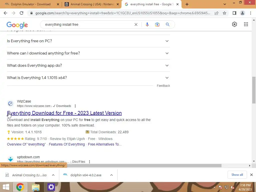Click the WizCase site favicon

click(x=10, y=103)
